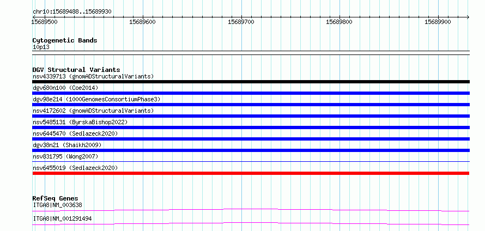Click the ITGA8|NM_001291494 label

click(x=62, y=218)
